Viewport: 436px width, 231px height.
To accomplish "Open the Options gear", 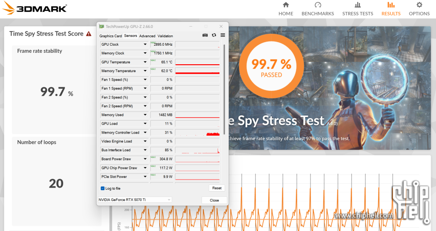I will [x=419, y=9].
